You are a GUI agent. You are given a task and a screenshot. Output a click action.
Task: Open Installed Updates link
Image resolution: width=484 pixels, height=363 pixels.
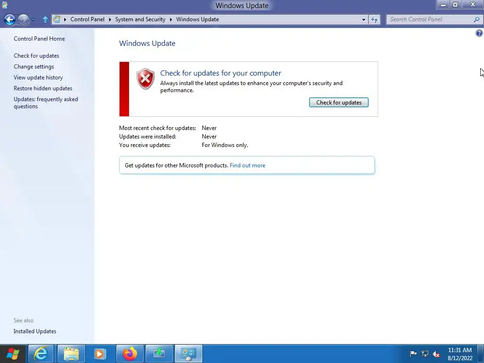click(x=35, y=331)
